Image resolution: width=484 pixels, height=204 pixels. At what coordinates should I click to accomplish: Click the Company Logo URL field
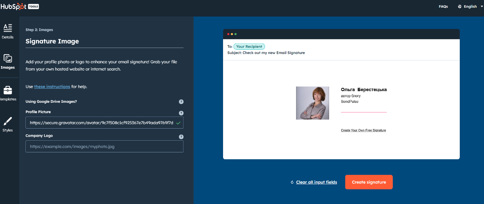point(104,146)
